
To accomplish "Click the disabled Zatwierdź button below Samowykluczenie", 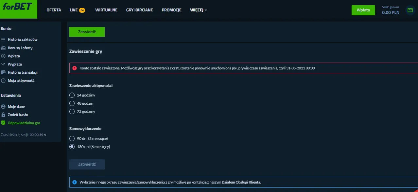I will (87, 164).
